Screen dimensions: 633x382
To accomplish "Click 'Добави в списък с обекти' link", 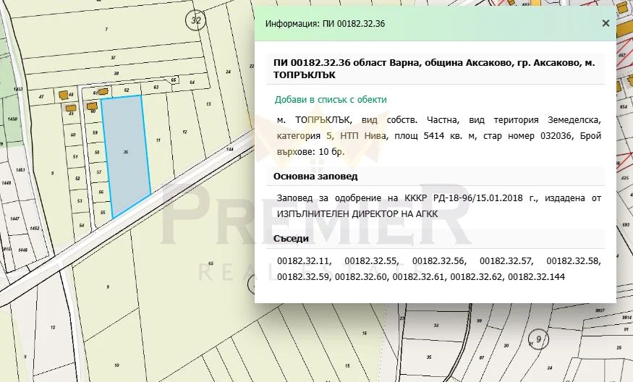I will [331, 100].
